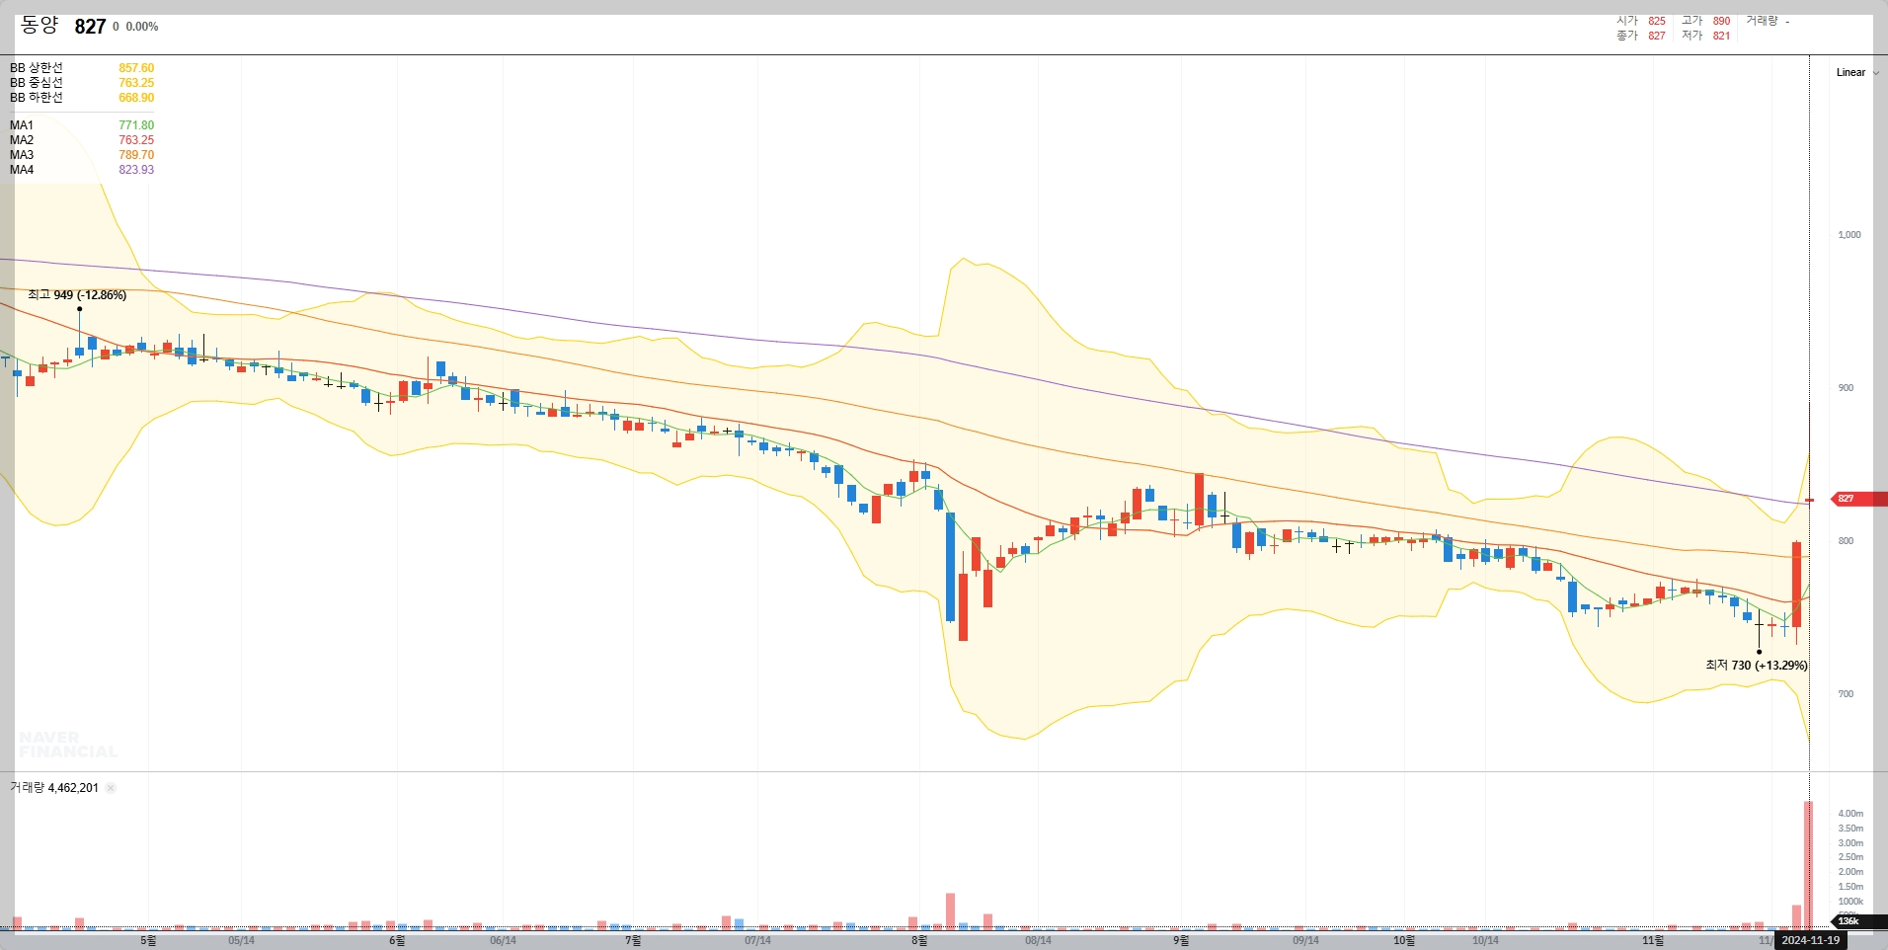Screen dimensions: 1888x950
Task: Click the MA2 legend entry
Action: coord(82,140)
